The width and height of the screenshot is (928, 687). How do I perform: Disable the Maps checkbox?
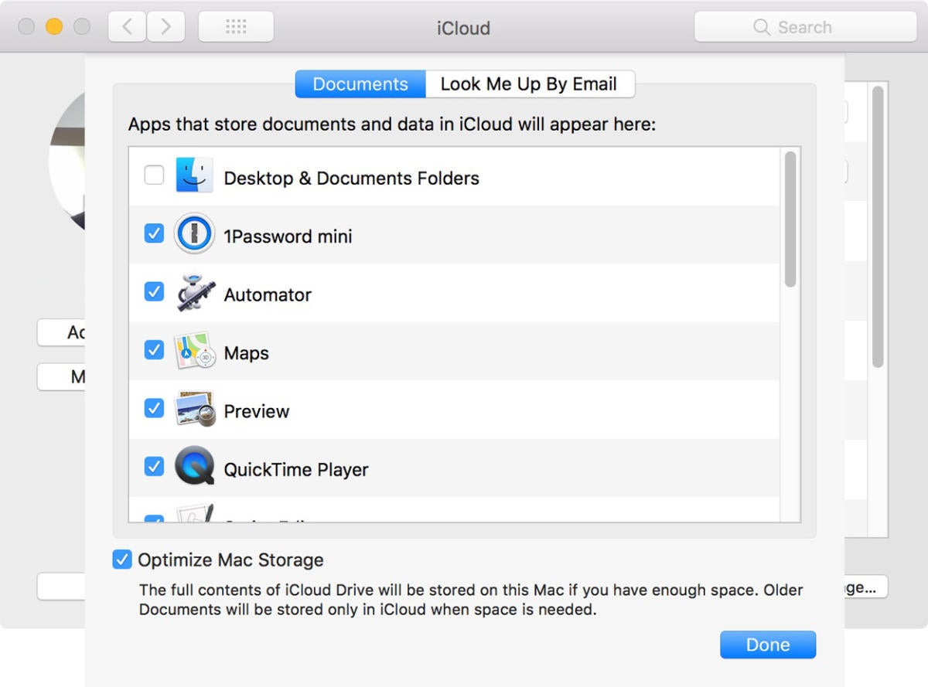pos(155,350)
